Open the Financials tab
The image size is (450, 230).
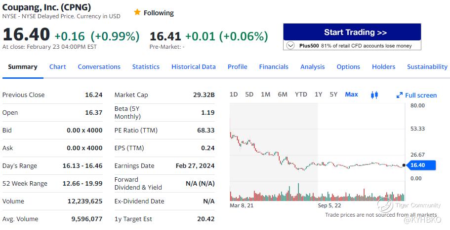(274, 66)
